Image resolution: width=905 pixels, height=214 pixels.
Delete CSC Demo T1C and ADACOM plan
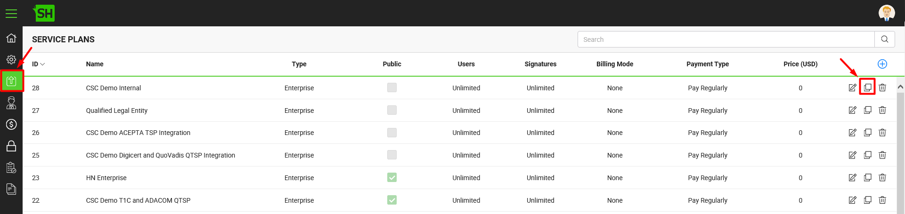point(882,200)
